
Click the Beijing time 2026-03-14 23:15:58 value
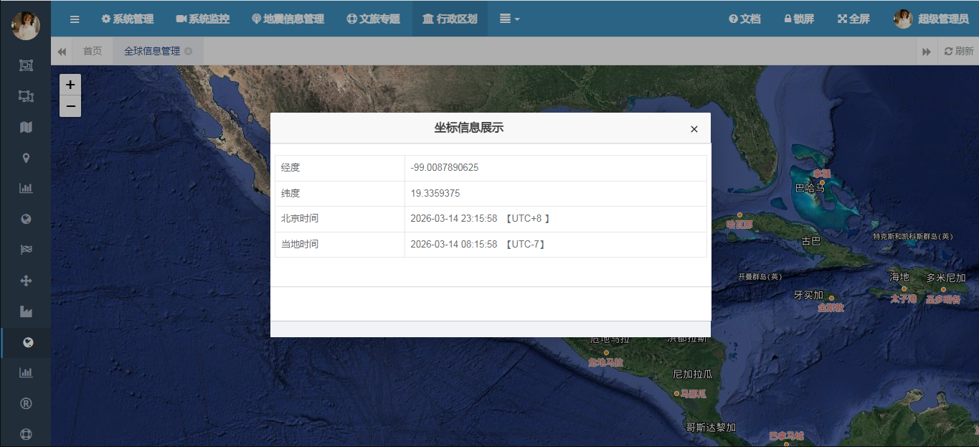(x=454, y=219)
